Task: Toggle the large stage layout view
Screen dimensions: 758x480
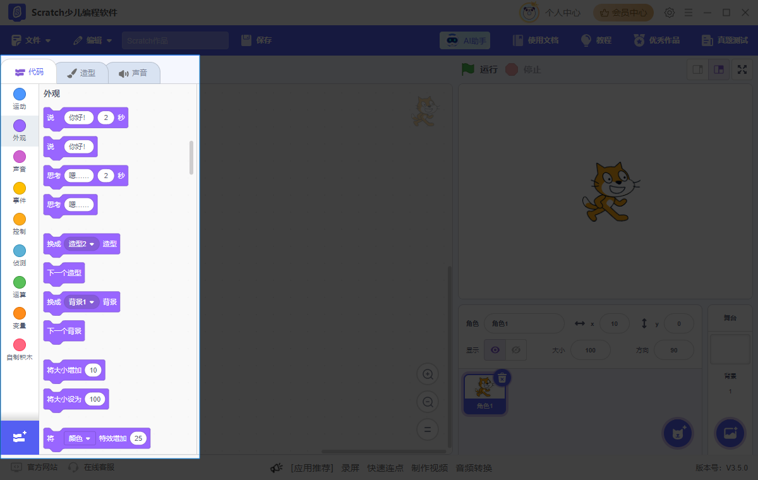Action: tap(719, 69)
